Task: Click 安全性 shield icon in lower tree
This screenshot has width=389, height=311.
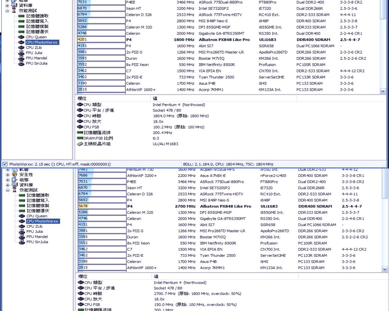Action: (15, 175)
